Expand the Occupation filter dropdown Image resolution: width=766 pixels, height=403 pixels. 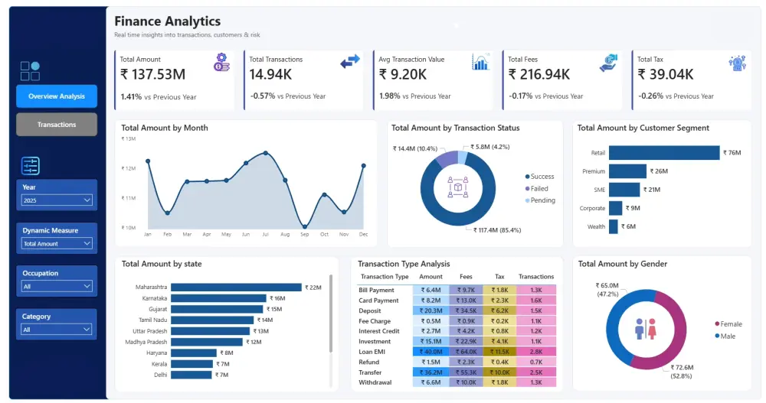point(57,287)
